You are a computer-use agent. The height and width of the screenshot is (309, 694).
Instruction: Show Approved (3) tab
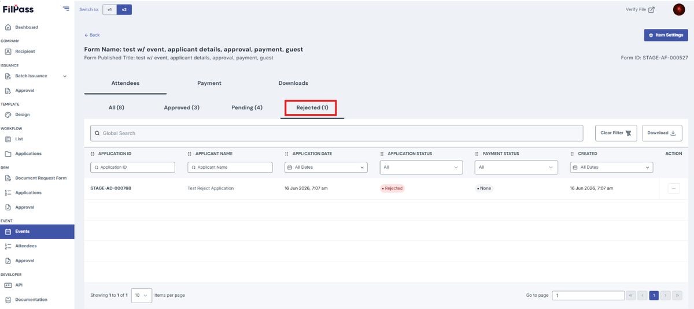coord(182,108)
